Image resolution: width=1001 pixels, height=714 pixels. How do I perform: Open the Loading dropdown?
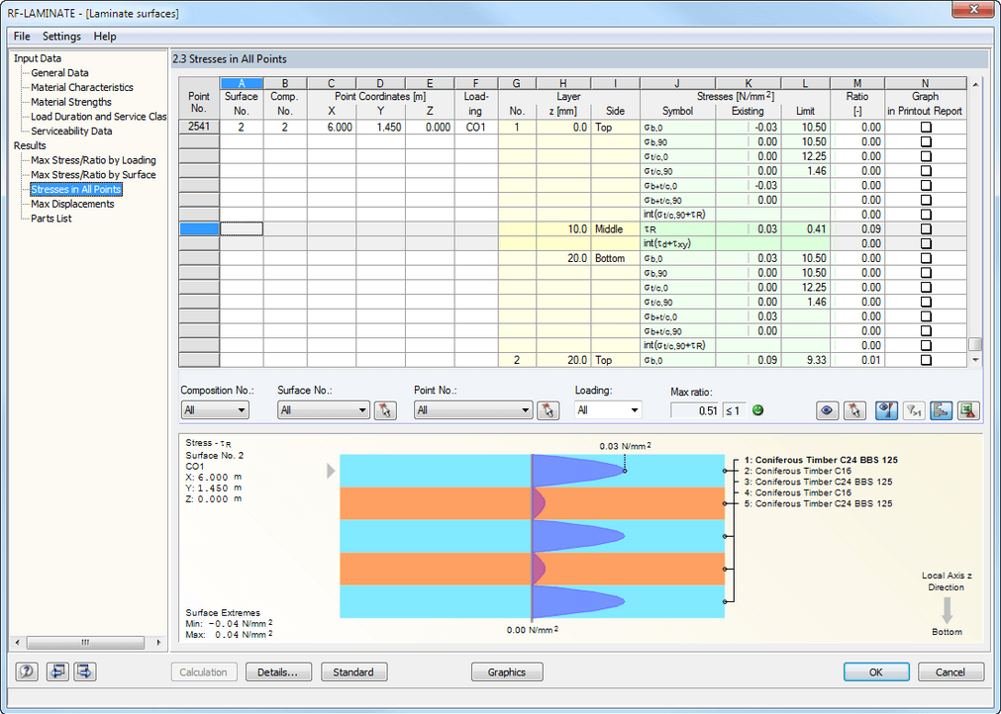[x=608, y=410]
